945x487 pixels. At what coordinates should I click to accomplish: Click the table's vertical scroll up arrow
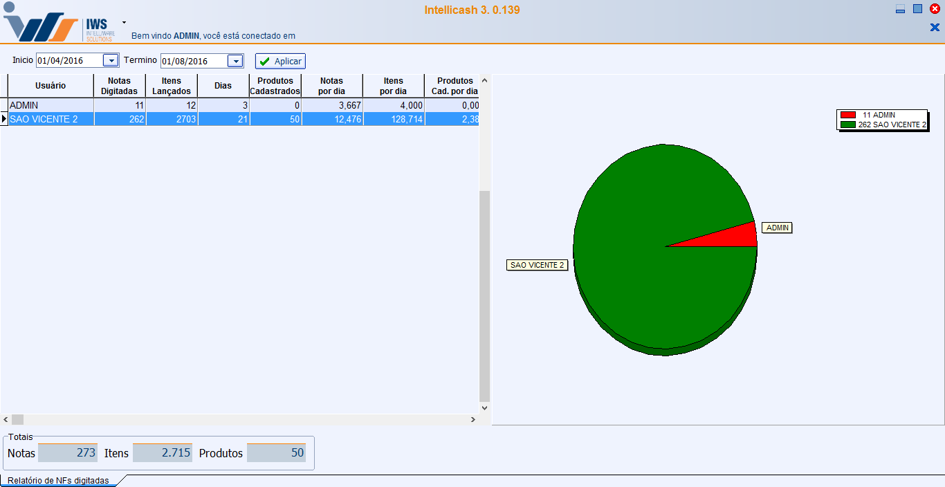click(x=484, y=80)
